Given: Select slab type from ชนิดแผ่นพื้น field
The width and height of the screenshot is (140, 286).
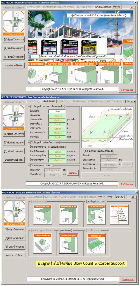Looking at the screenshot, I should point(57,116).
